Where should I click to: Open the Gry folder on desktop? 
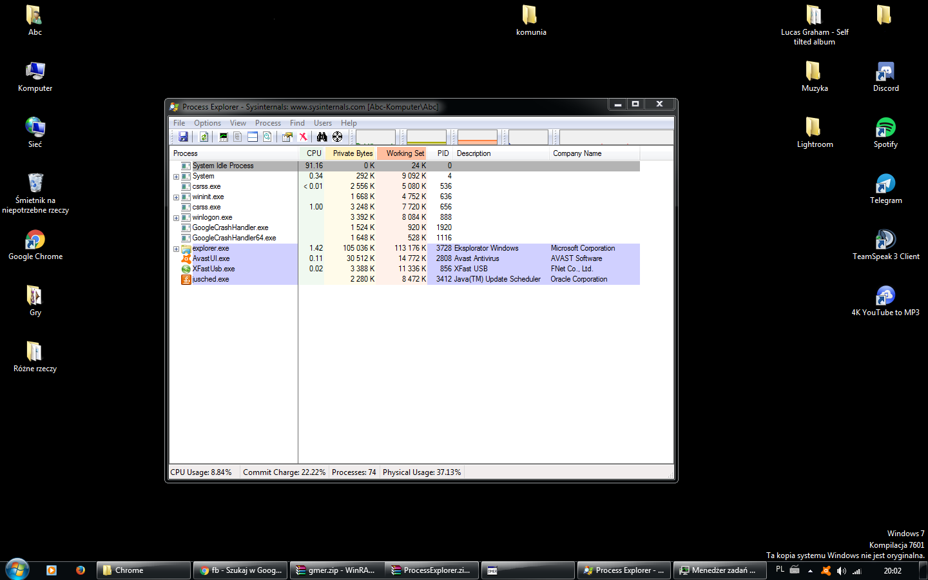[35, 301]
